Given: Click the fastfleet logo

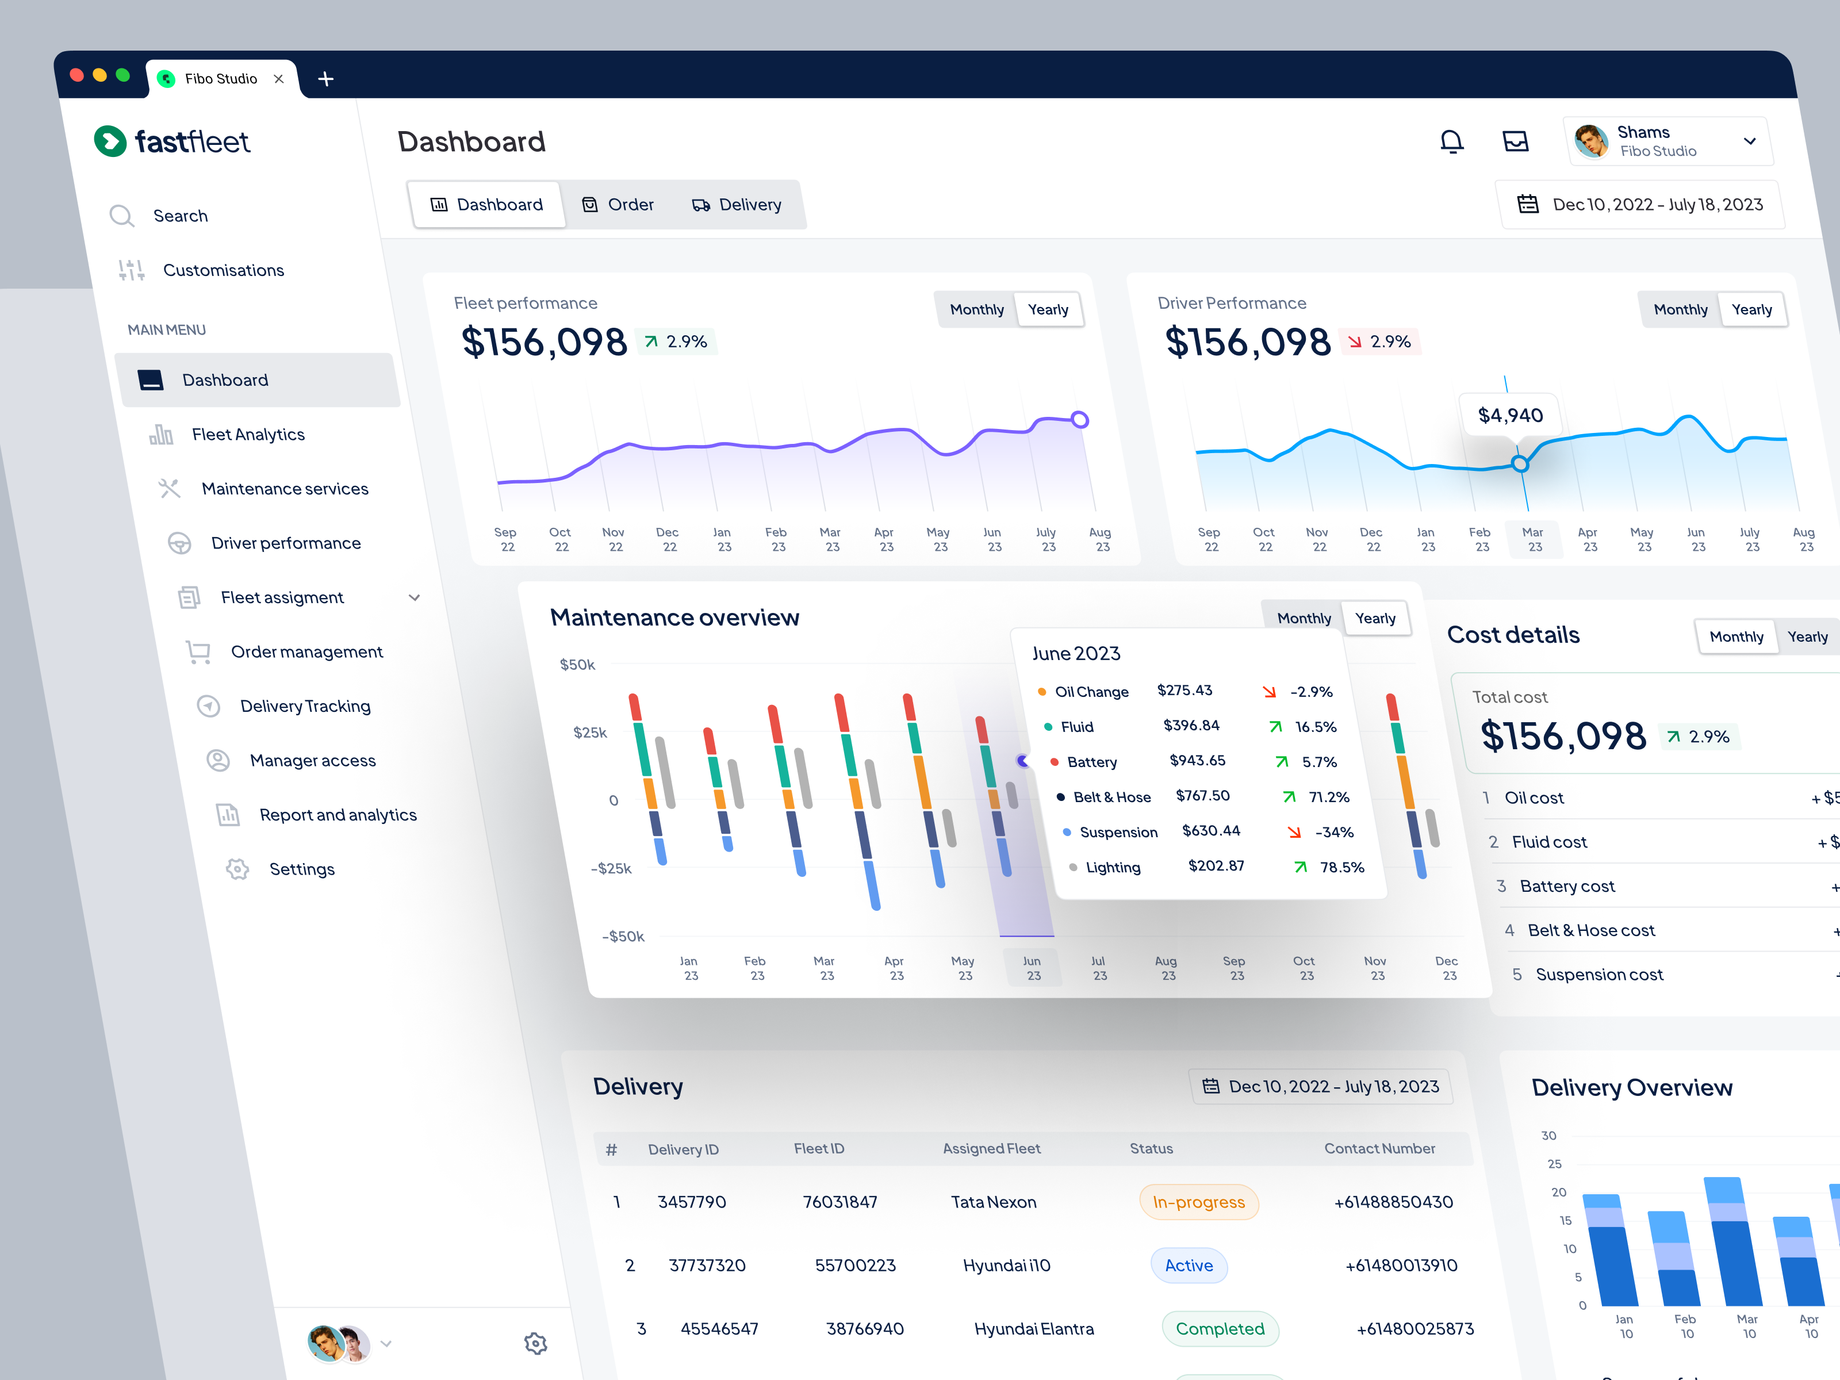Looking at the screenshot, I should coord(172,140).
